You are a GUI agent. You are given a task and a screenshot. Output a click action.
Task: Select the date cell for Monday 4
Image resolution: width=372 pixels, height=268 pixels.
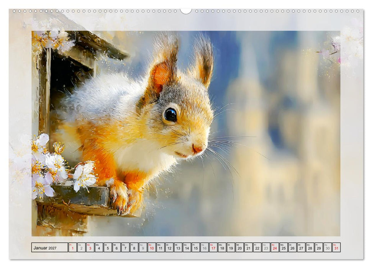click(99, 247)
